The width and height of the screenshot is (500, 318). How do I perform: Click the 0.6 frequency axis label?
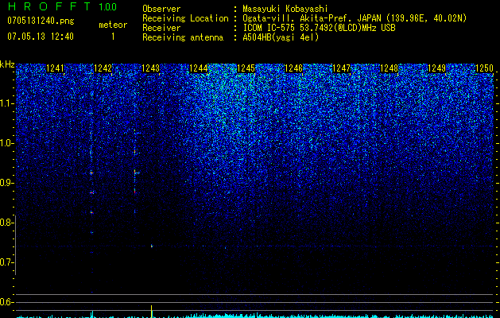coord(6,302)
